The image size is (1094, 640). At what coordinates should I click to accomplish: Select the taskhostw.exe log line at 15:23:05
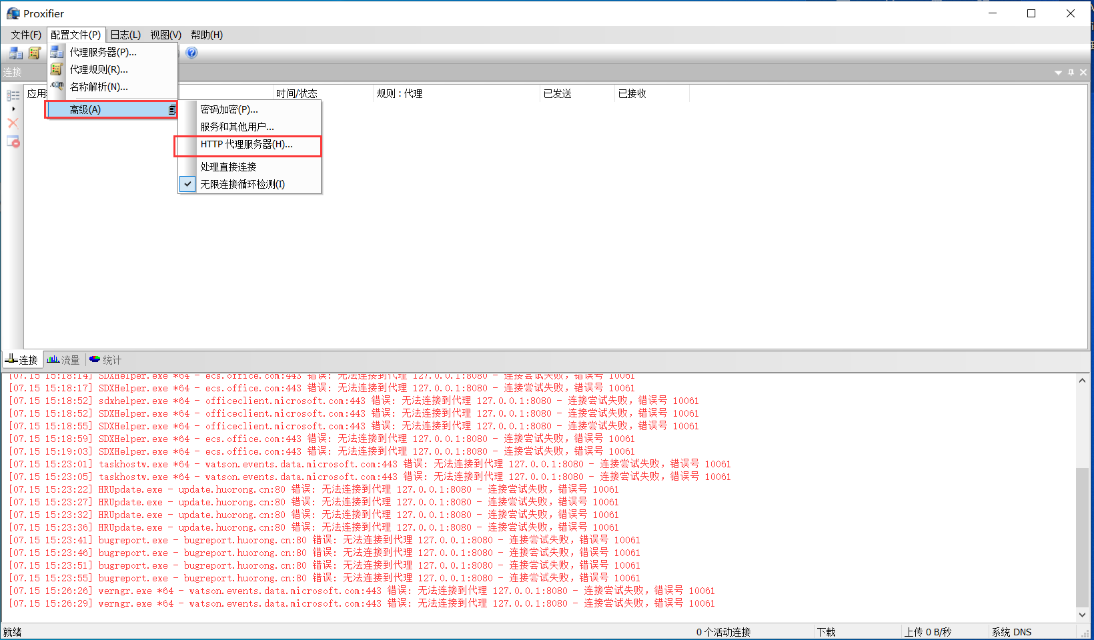(x=370, y=477)
